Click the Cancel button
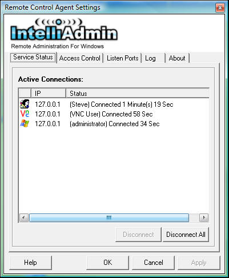 (x=154, y=263)
